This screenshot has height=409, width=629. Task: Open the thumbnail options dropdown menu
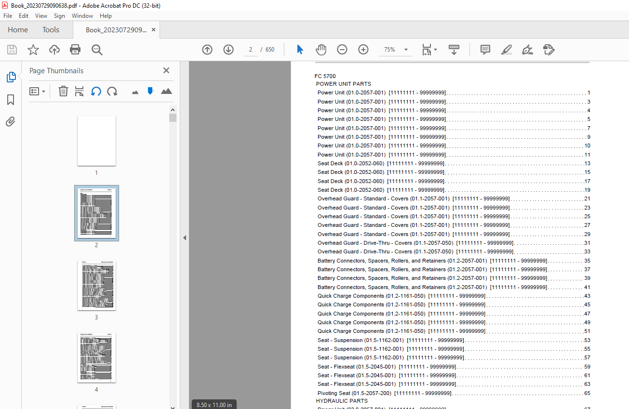coord(38,91)
